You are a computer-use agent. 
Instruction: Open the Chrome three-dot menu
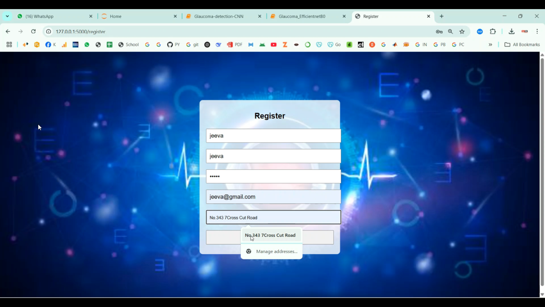tap(537, 32)
